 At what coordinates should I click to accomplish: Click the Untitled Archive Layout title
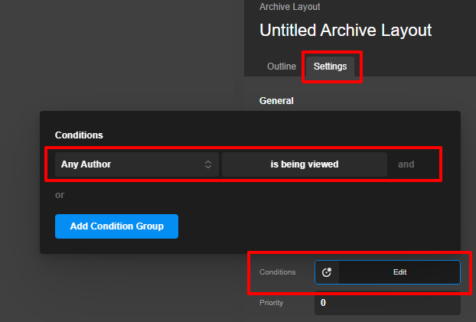coord(345,30)
